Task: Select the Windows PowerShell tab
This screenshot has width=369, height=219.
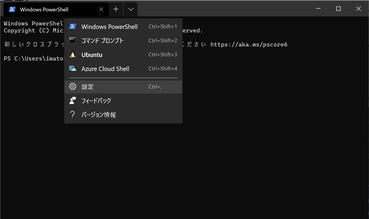Action: tap(56, 9)
